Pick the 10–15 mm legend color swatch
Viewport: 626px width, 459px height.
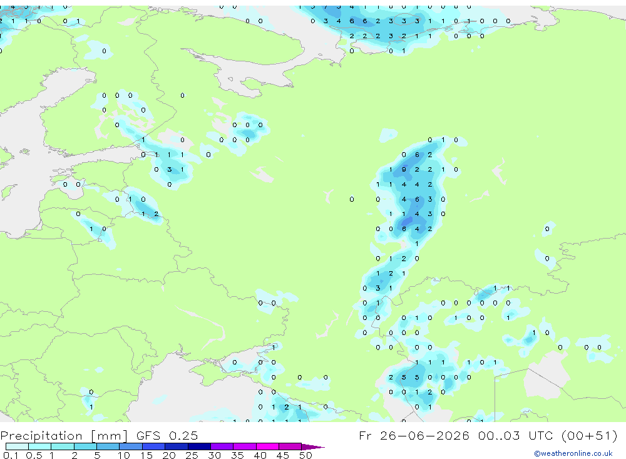click(x=131, y=446)
